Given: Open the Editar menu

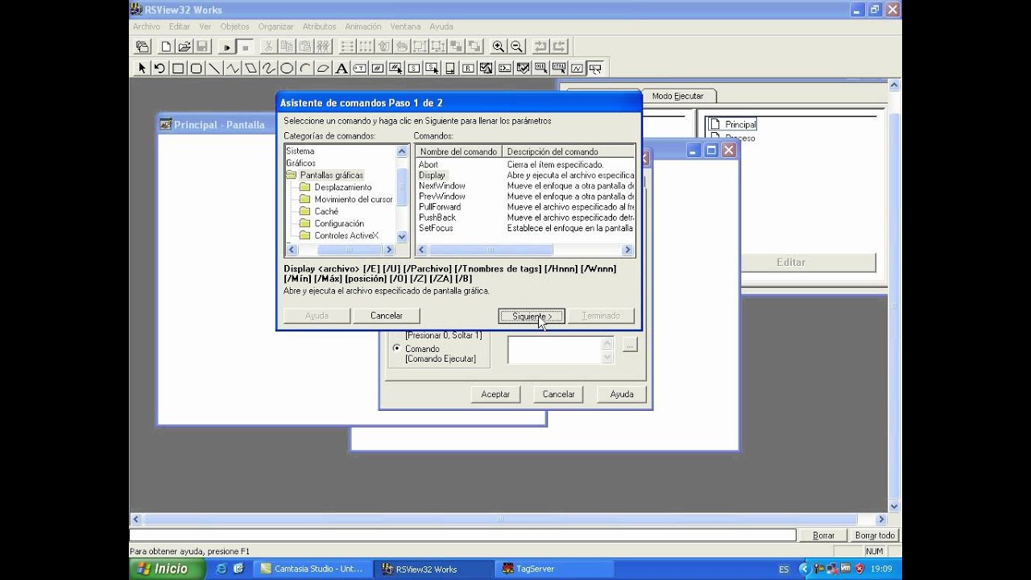Looking at the screenshot, I should pyautogui.click(x=180, y=27).
